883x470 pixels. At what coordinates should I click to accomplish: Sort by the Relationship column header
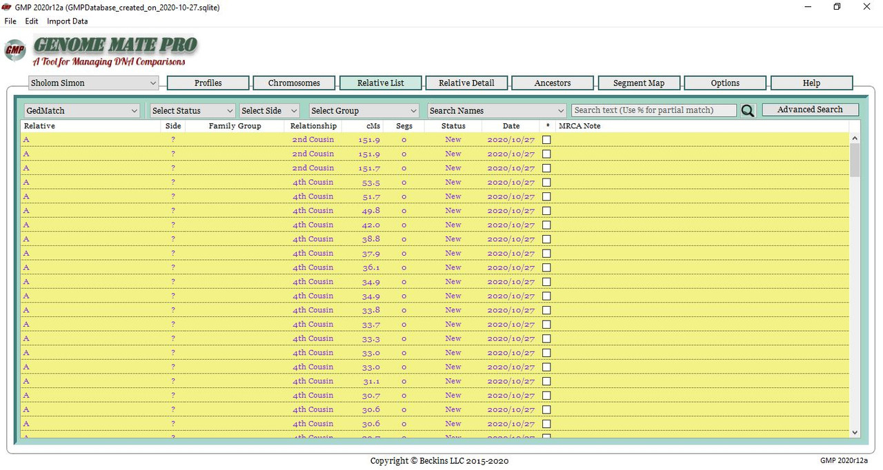pos(313,126)
